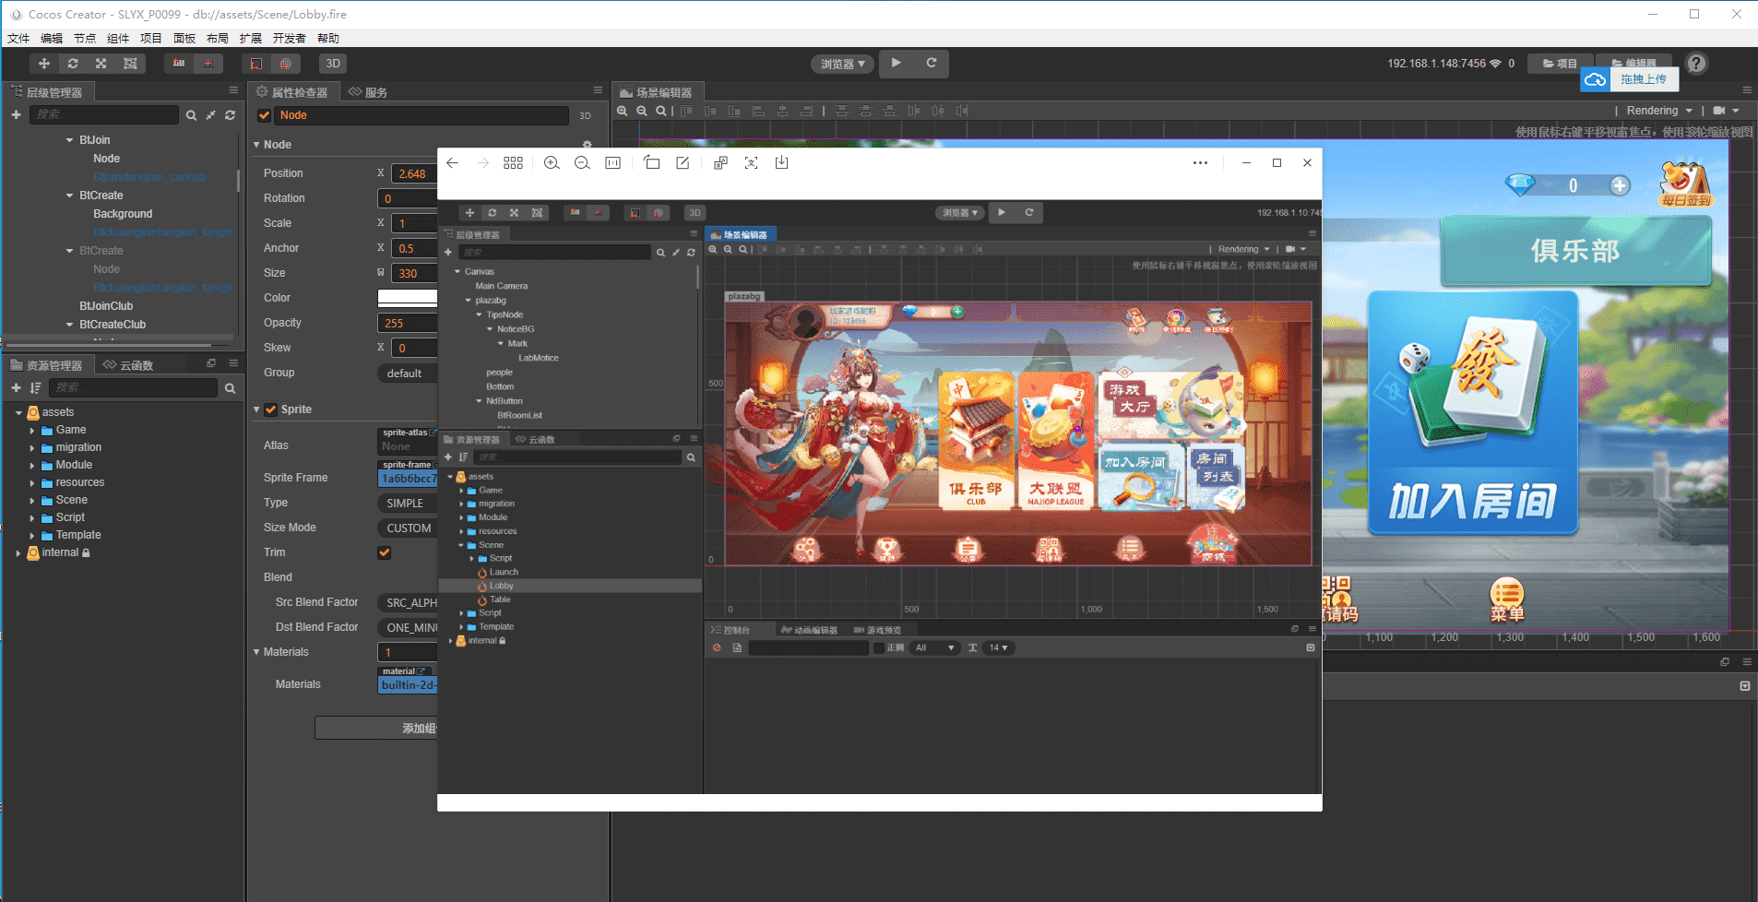Click the refresh icon in hierarchy panel
The width and height of the screenshot is (1758, 902).
230,115
